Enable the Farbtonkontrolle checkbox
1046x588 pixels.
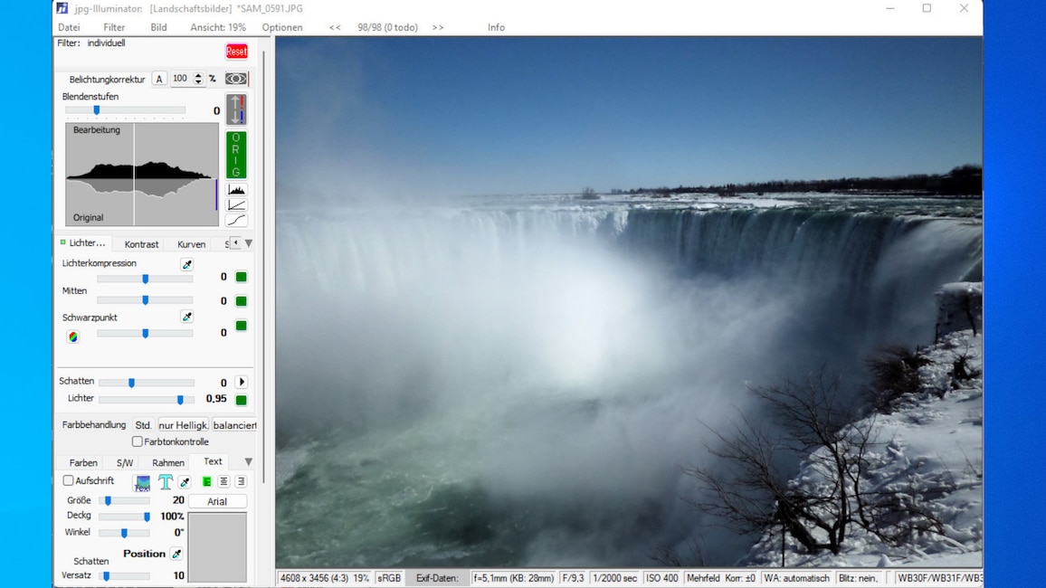(x=138, y=441)
